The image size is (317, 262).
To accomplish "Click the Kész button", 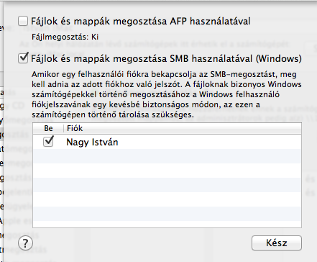I will click(277, 243).
